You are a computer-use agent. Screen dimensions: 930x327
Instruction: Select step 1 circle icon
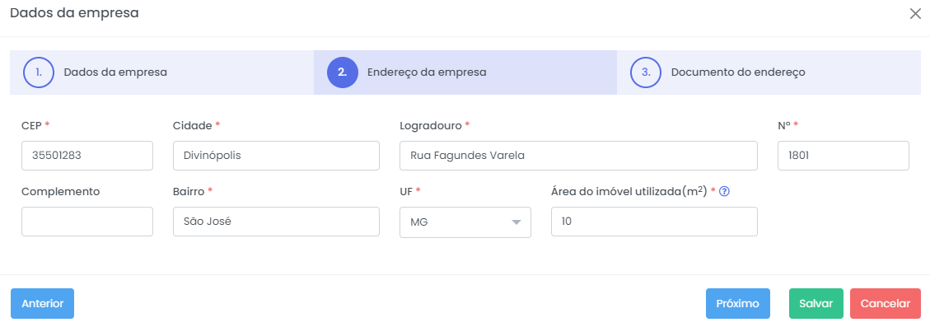[39, 72]
